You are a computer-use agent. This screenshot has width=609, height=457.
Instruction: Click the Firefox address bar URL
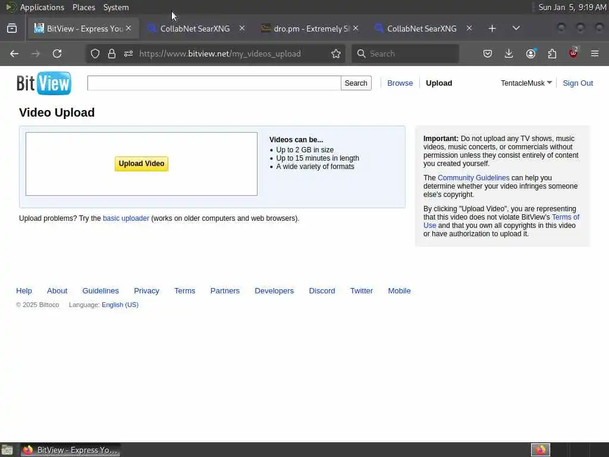point(220,54)
